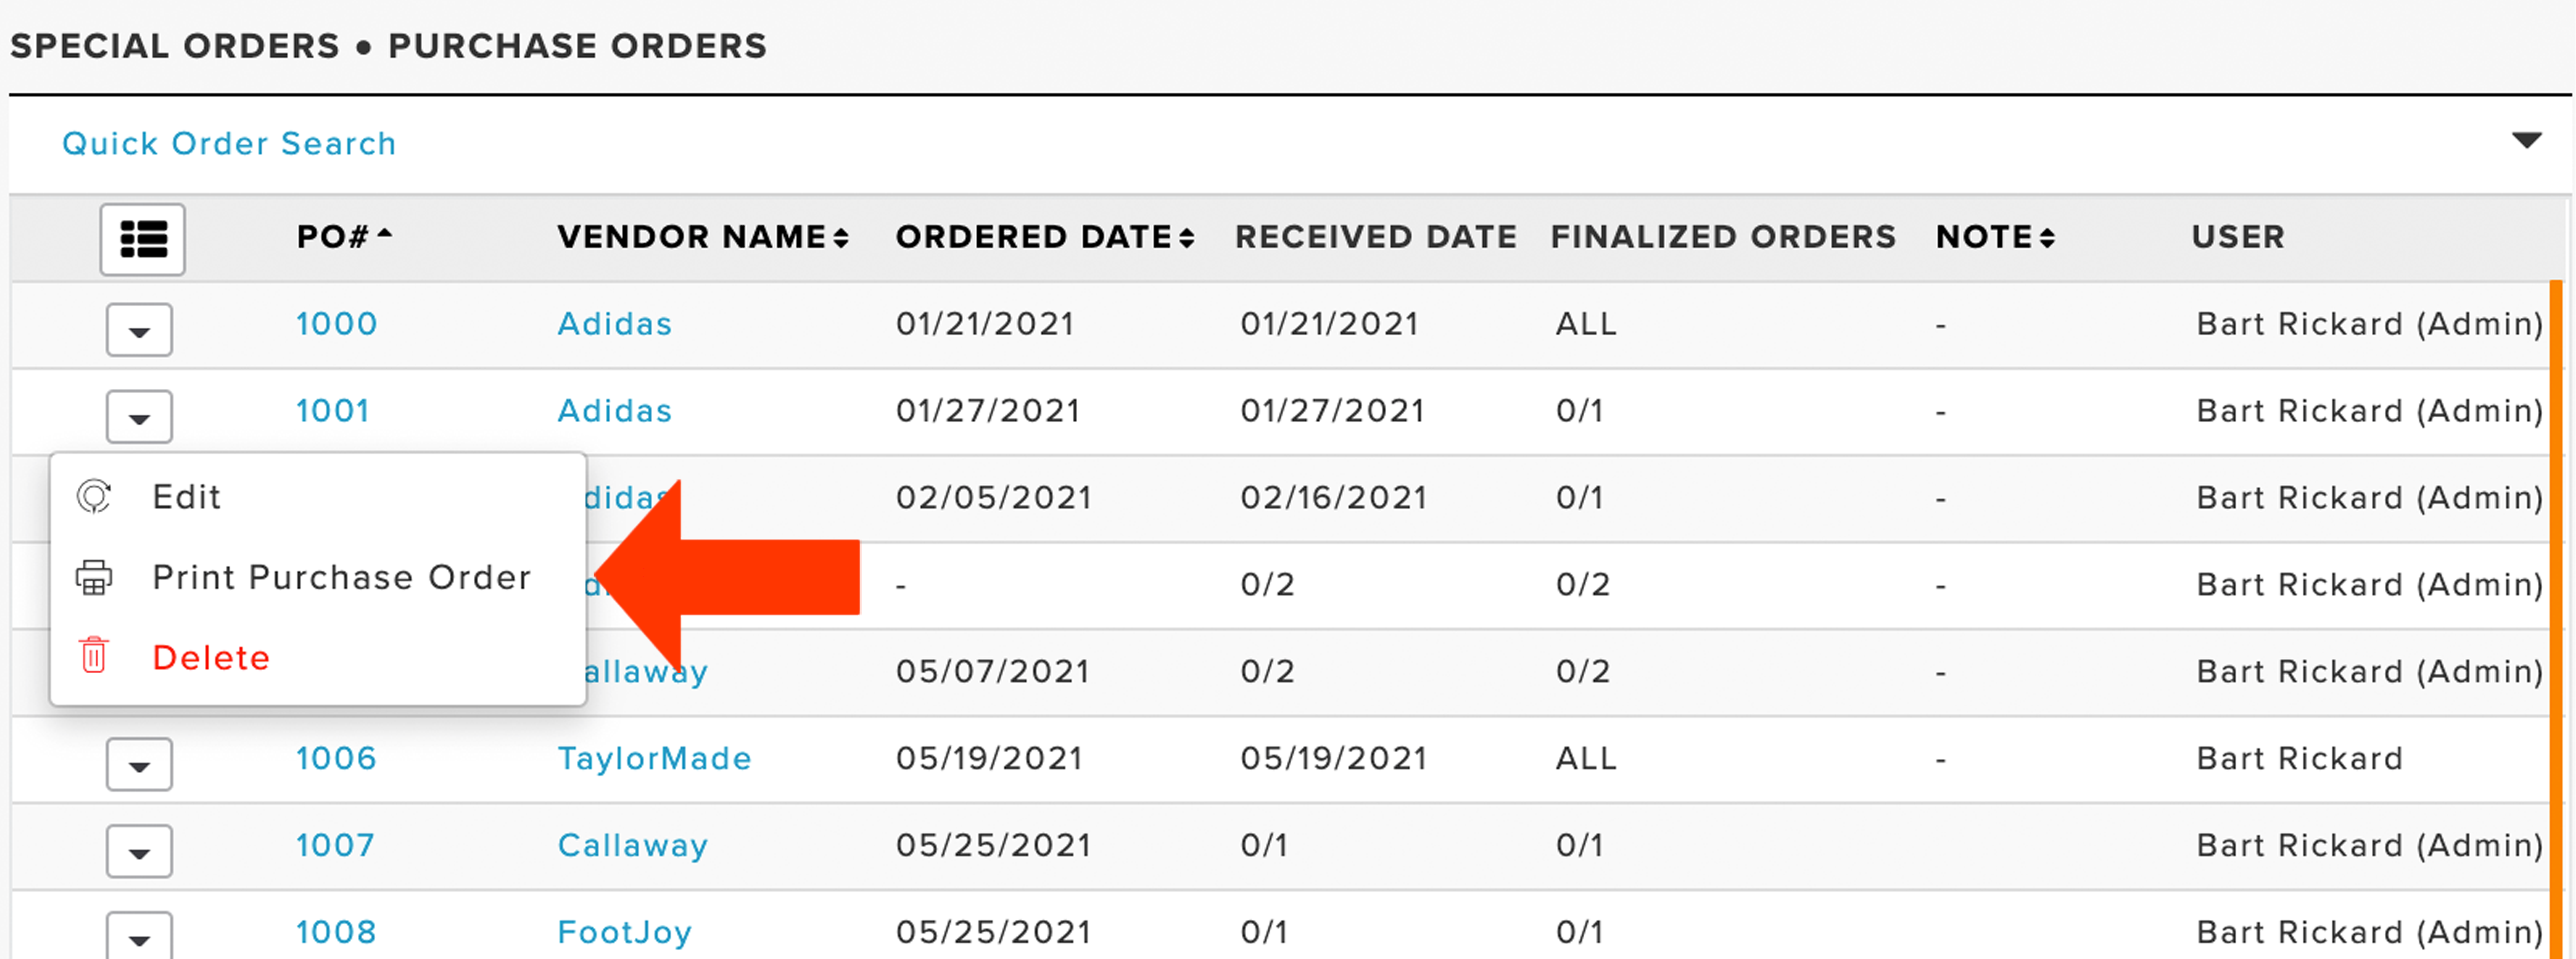Click the red trash can icon
The width and height of the screenshot is (2576, 959).
click(94, 656)
